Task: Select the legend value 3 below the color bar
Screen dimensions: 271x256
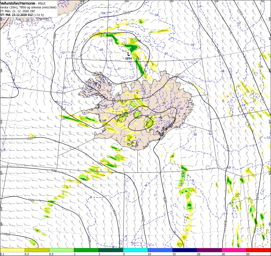Action: click(99, 254)
